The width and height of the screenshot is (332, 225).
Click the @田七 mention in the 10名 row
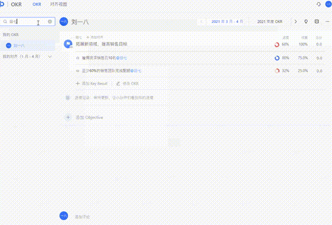point(121,58)
